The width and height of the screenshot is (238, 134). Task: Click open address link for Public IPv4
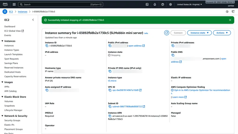coord(137,46)
